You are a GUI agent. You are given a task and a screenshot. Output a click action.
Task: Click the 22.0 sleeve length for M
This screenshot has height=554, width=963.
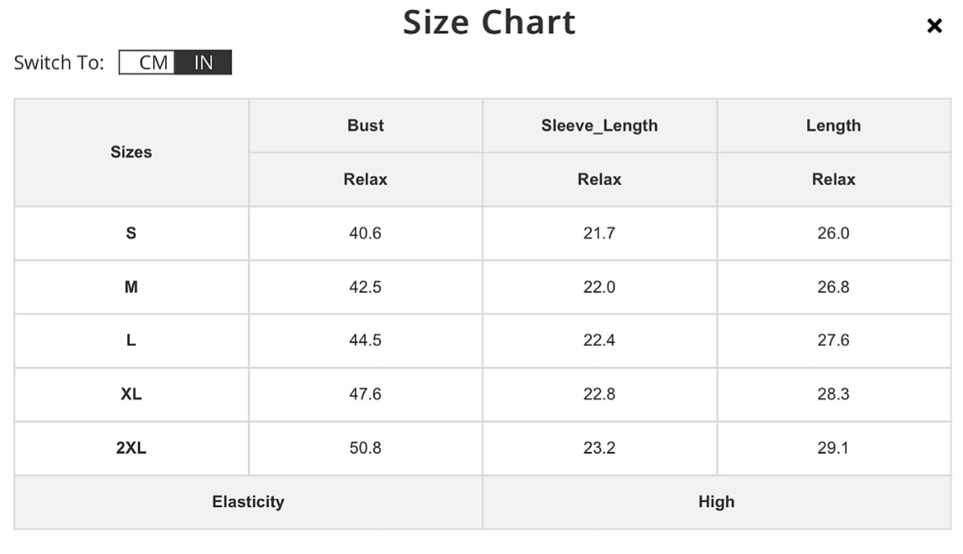599,287
